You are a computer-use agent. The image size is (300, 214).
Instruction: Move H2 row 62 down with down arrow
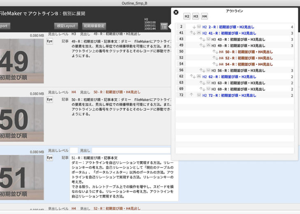[194, 77]
